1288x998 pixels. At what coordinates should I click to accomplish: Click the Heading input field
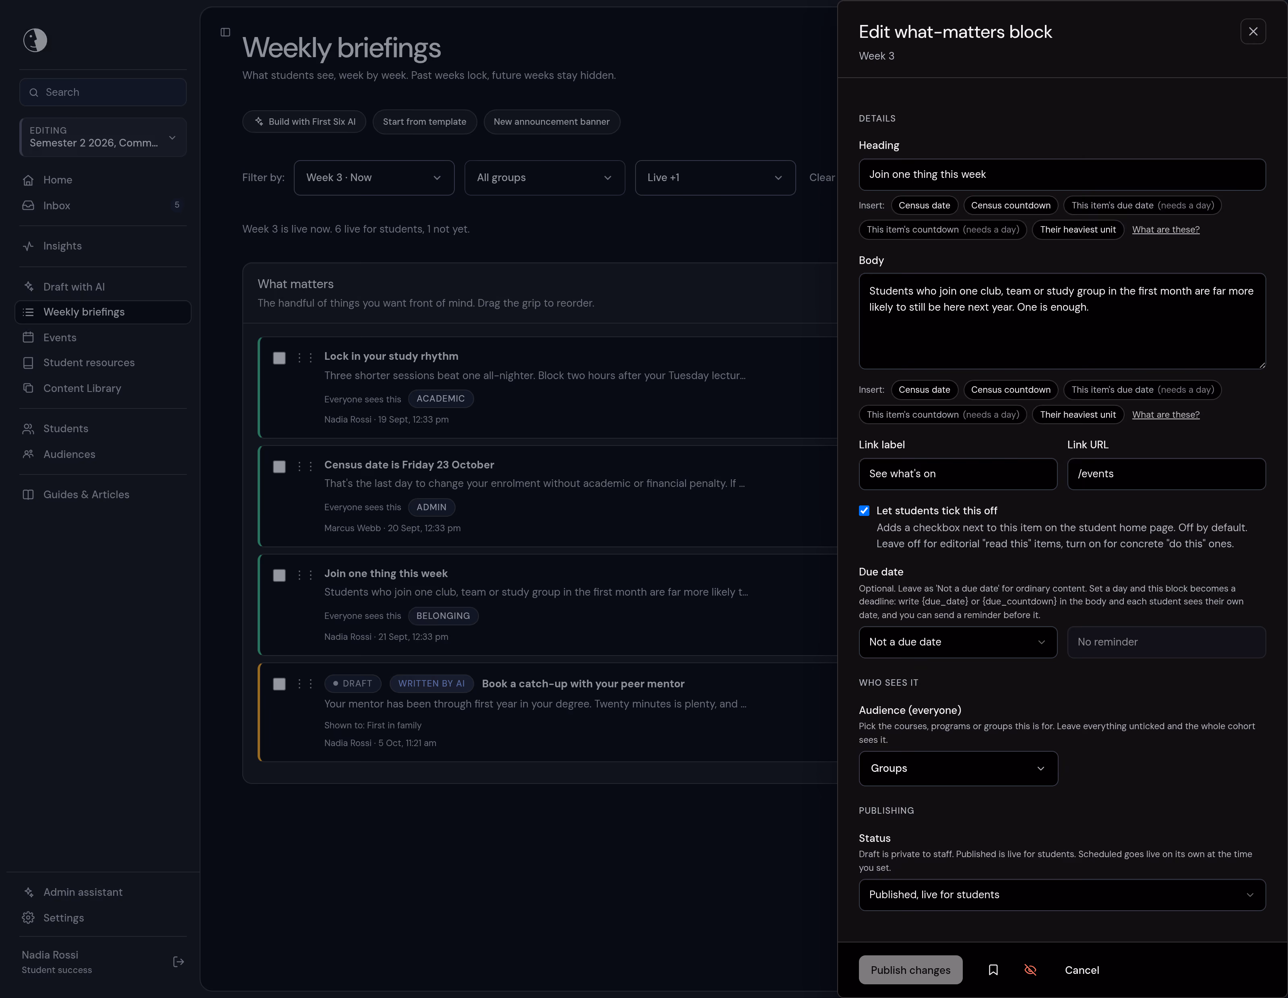coord(1061,174)
